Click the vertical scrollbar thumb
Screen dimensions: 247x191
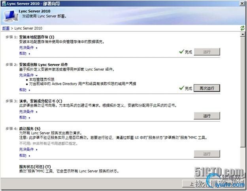coord(243,92)
